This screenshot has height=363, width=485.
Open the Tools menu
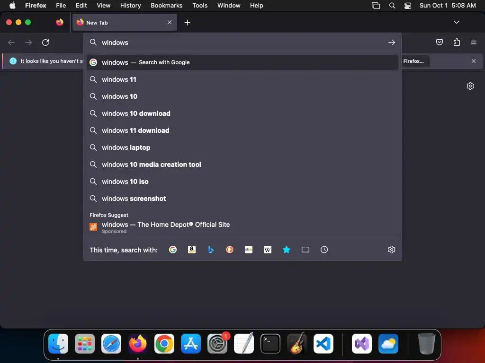(x=200, y=5)
